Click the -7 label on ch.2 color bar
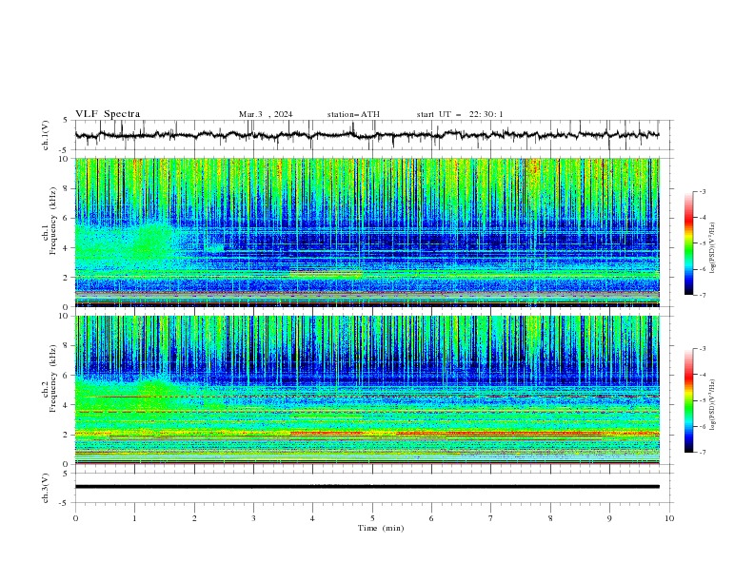 (x=703, y=453)
